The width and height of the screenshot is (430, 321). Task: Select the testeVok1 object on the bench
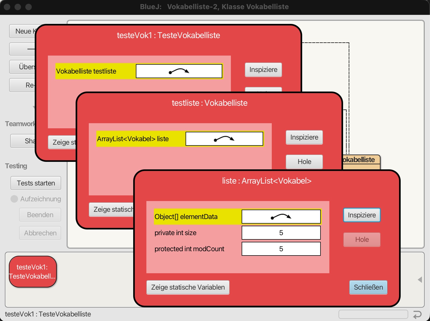tap(33, 272)
